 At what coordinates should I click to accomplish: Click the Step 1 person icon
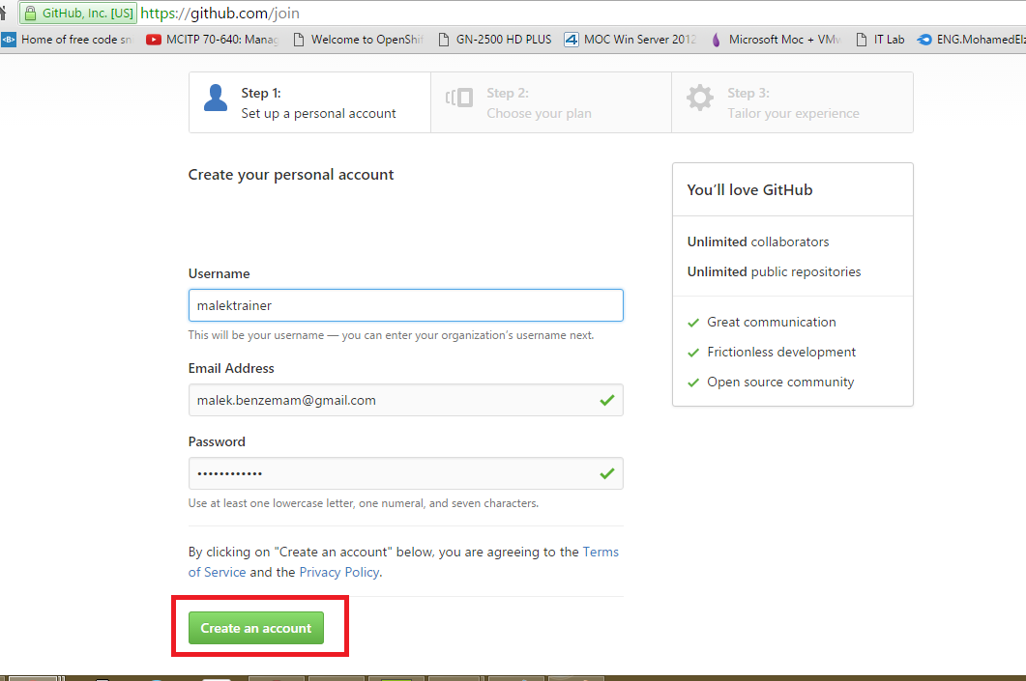(x=216, y=98)
